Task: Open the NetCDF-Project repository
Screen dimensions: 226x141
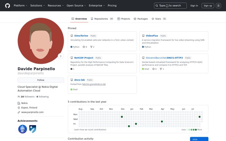Action: coord(84,58)
